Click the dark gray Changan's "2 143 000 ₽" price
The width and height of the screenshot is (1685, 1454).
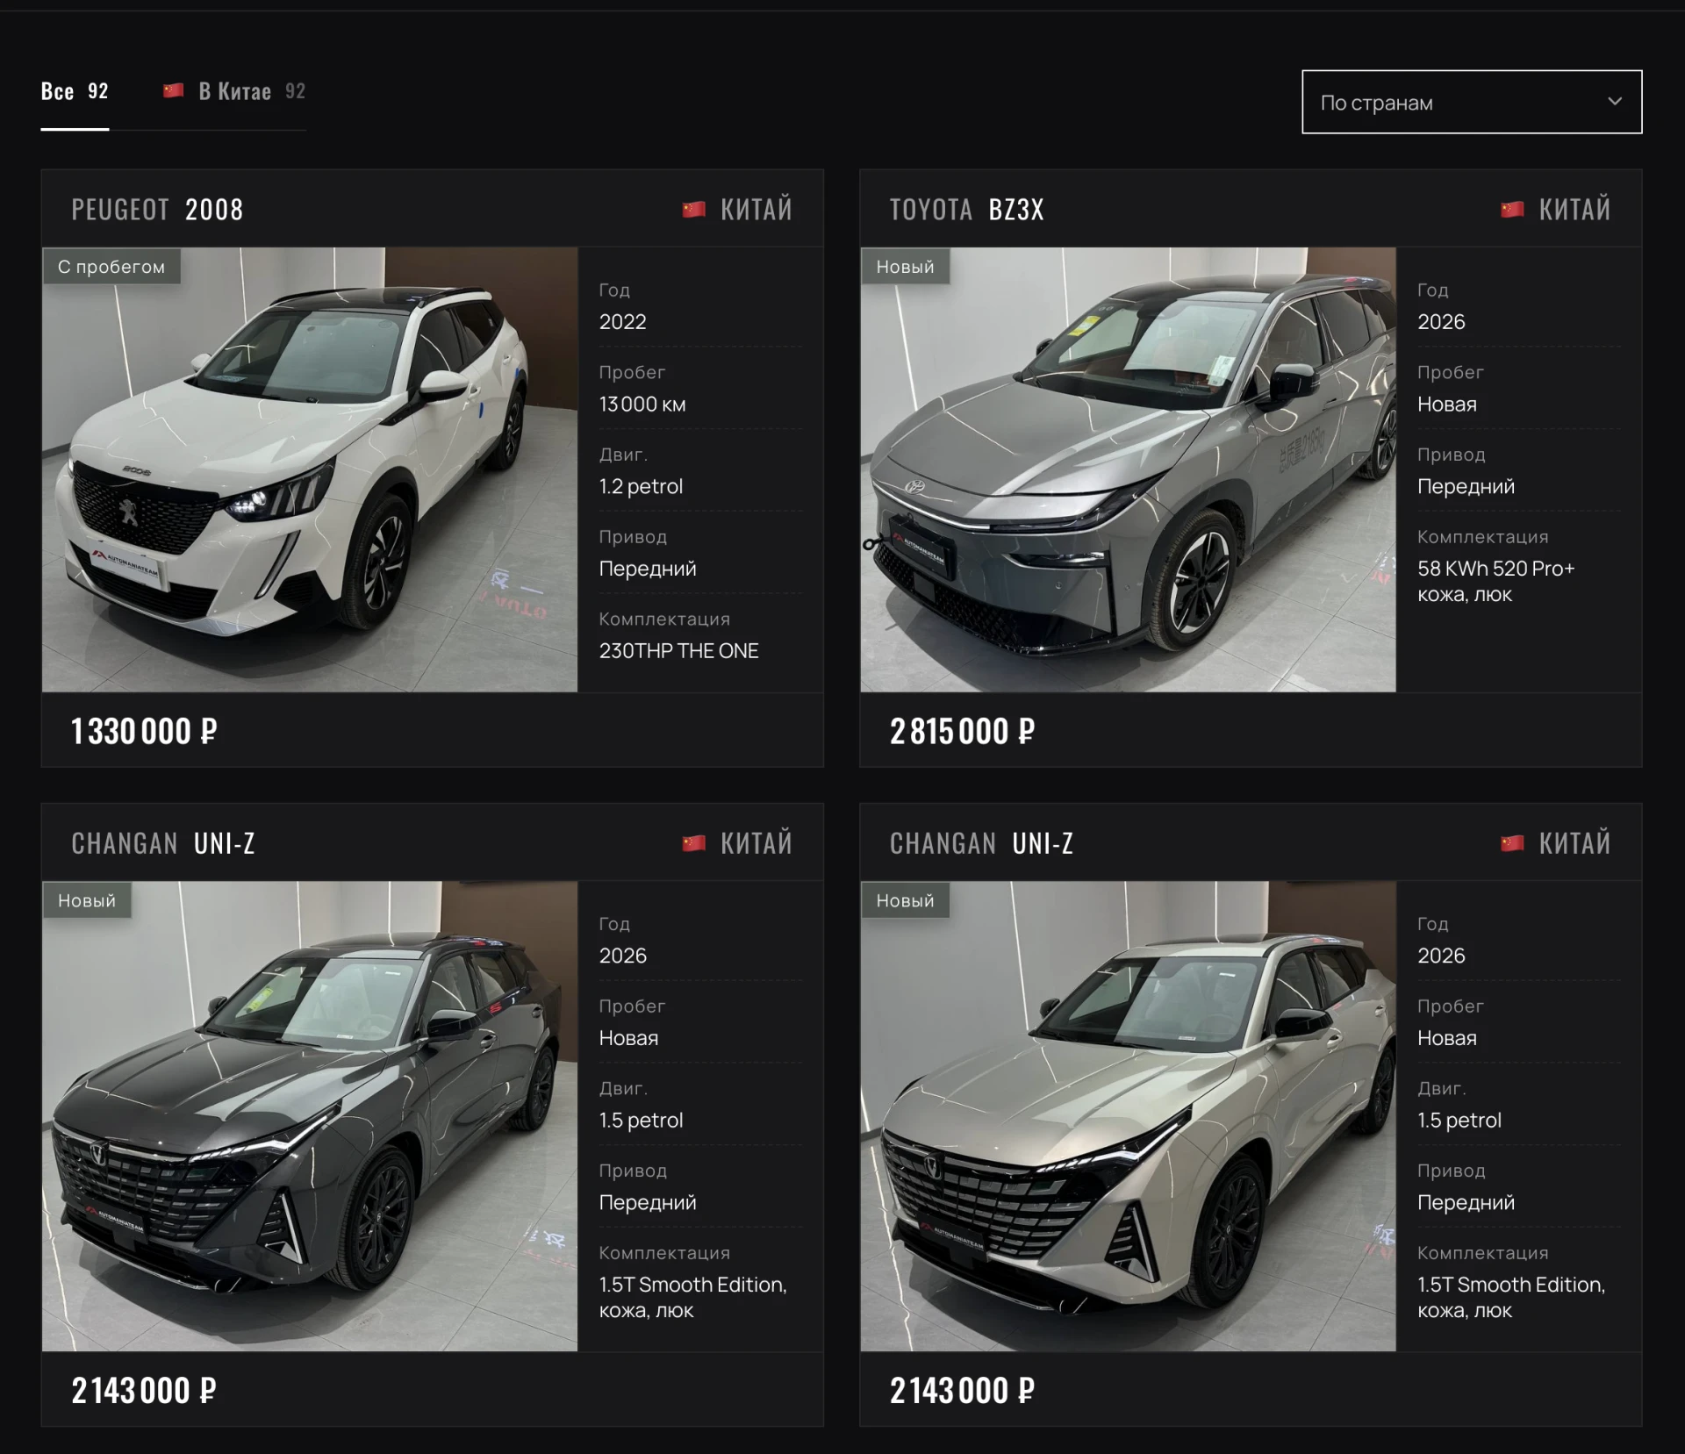click(x=144, y=1391)
